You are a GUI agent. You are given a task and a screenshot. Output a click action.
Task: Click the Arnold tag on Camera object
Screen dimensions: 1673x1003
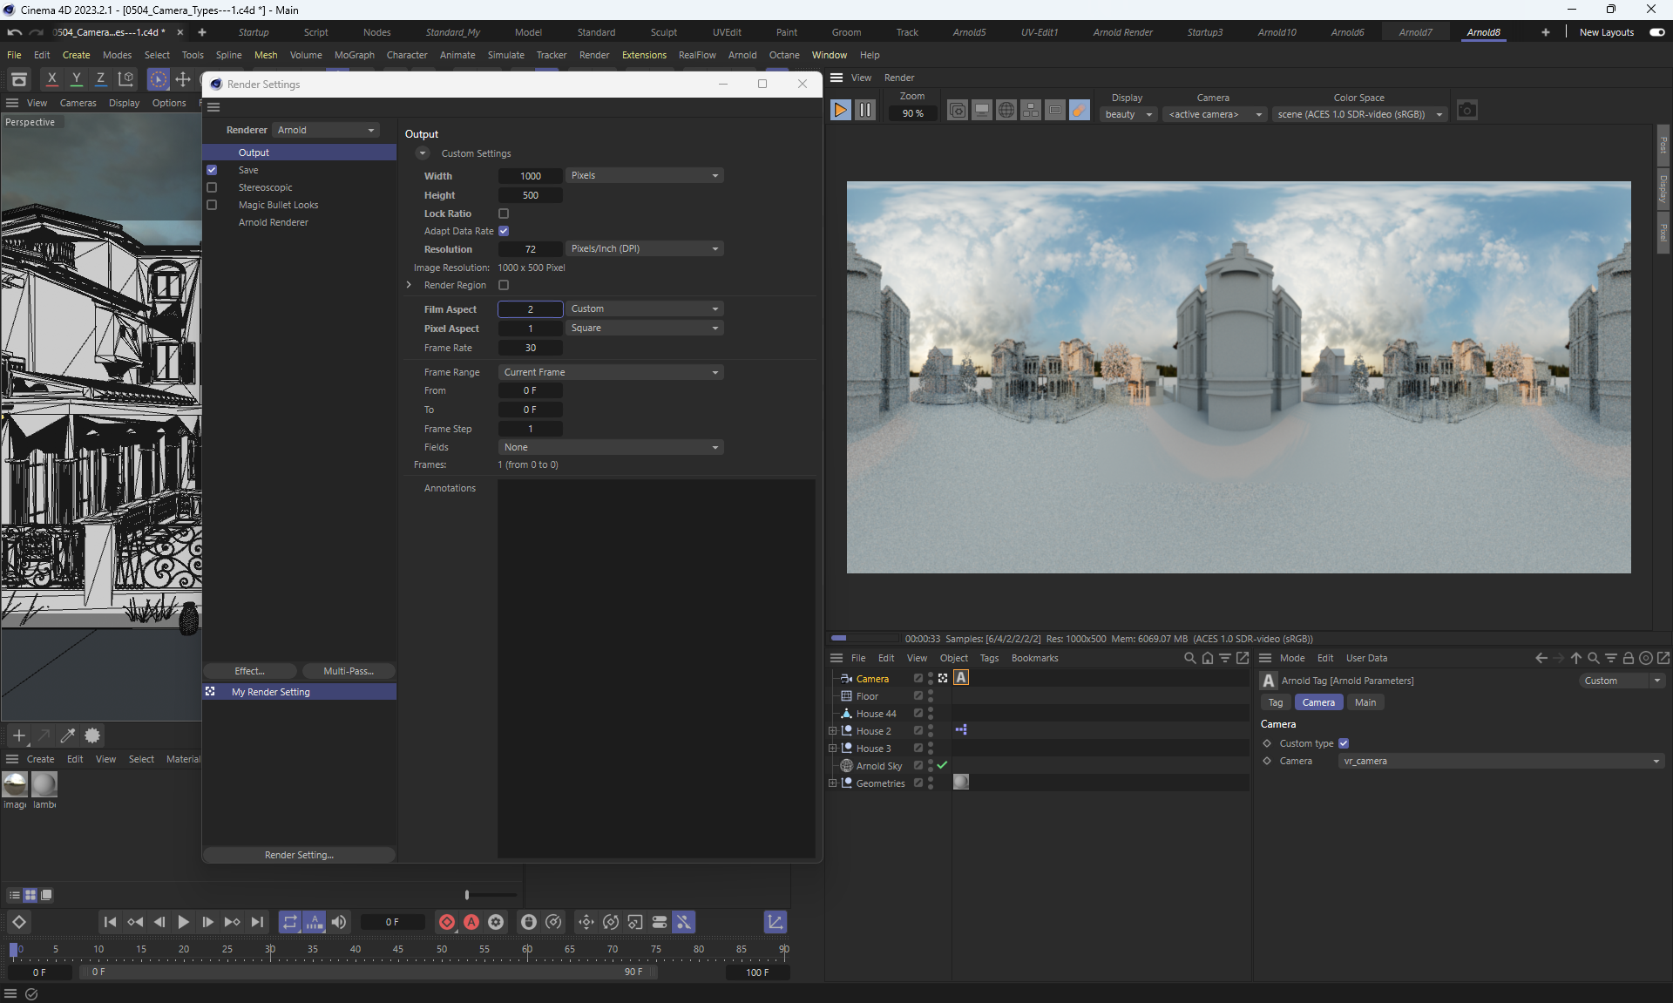(961, 678)
